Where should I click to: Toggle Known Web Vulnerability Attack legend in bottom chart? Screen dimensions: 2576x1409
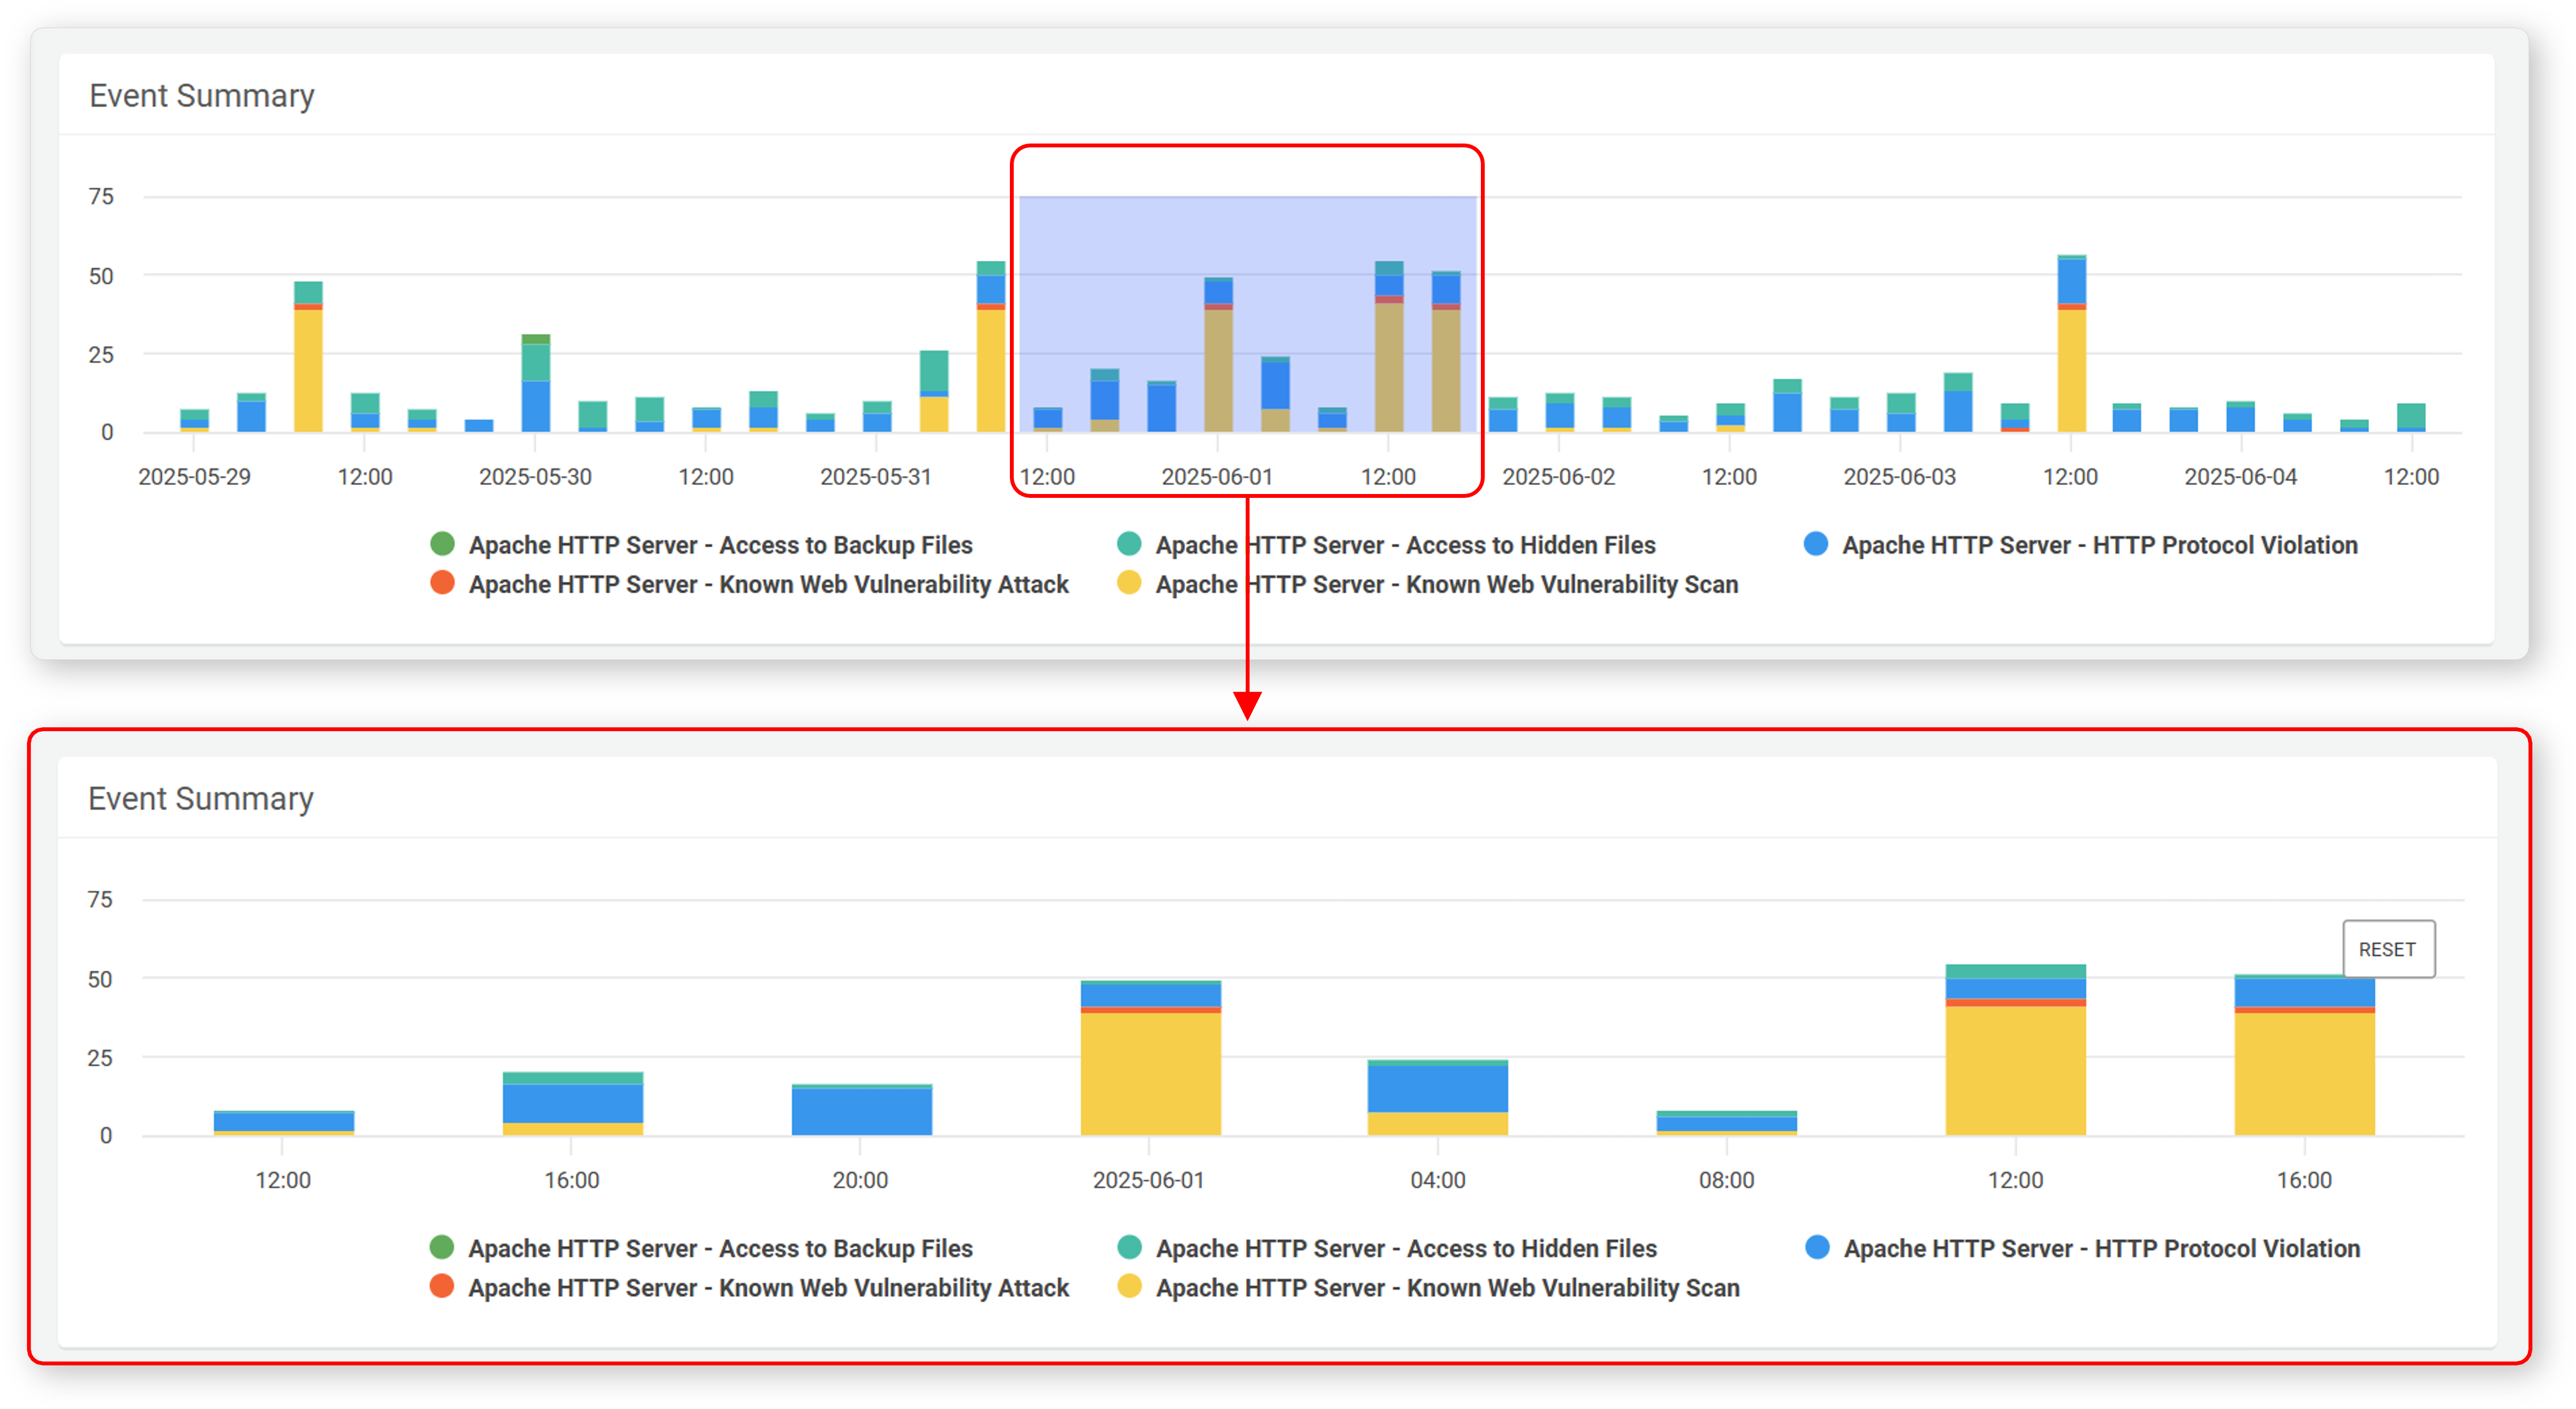click(749, 1287)
